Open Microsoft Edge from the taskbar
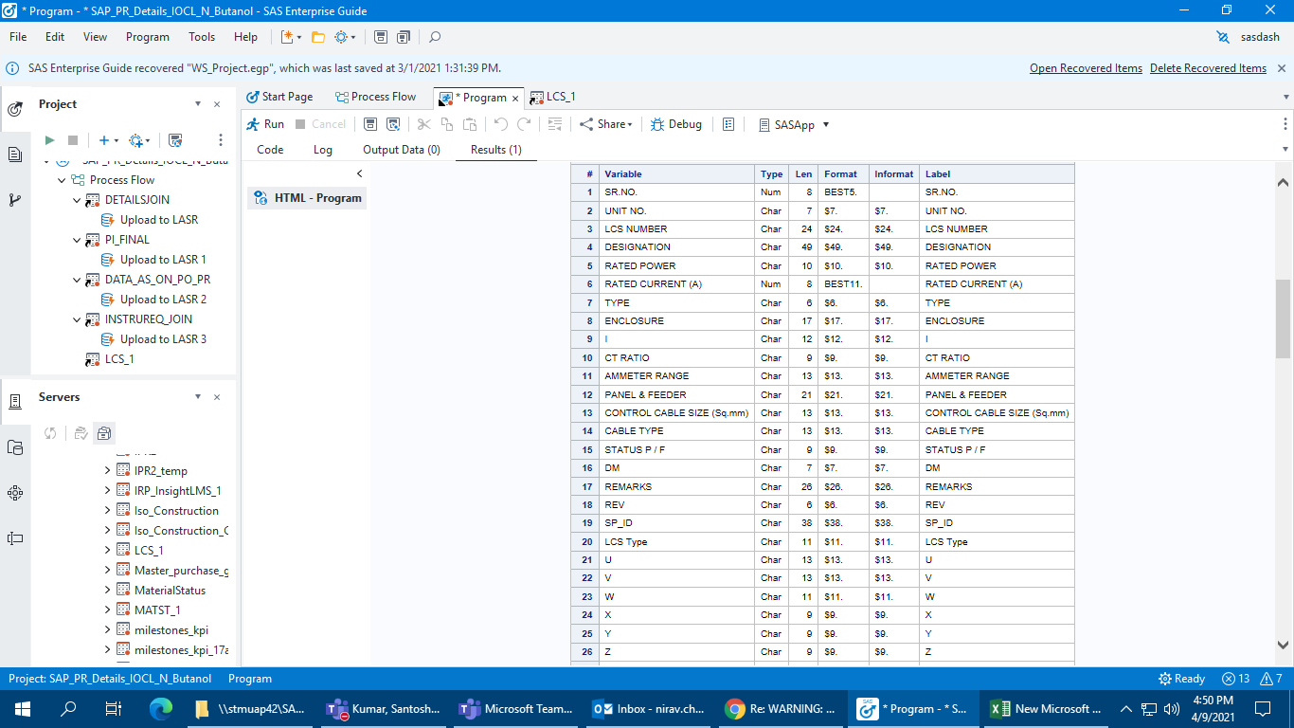1294x728 pixels. click(160, 708)
